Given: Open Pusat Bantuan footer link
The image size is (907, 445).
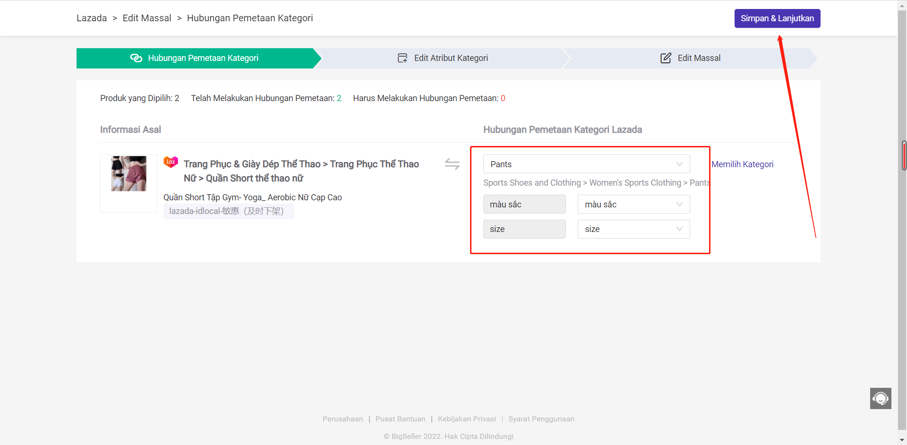Looking at the screenshot, I should click(401, 419).
